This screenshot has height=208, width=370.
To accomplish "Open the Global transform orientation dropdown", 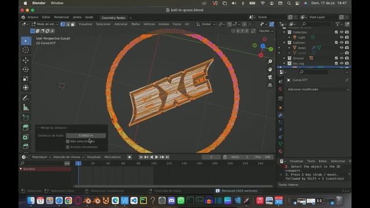I will [206, 24].
